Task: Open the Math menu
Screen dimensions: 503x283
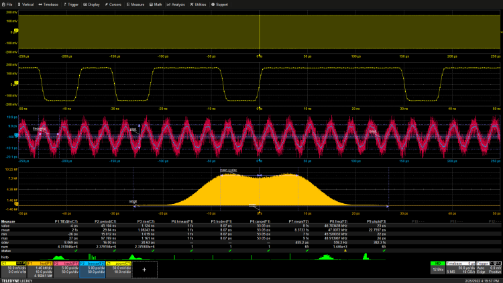Action: (x=156, y=5)
